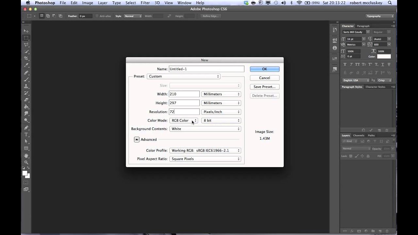Click OK in New dialog
Screen dimensions: 418x235
(x=265, y=69)
